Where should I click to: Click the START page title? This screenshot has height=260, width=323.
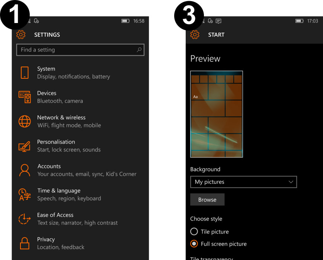[216, 35]
